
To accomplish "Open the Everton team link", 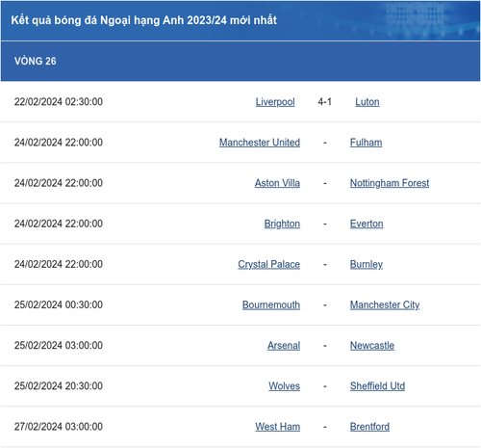I will 367,224.
